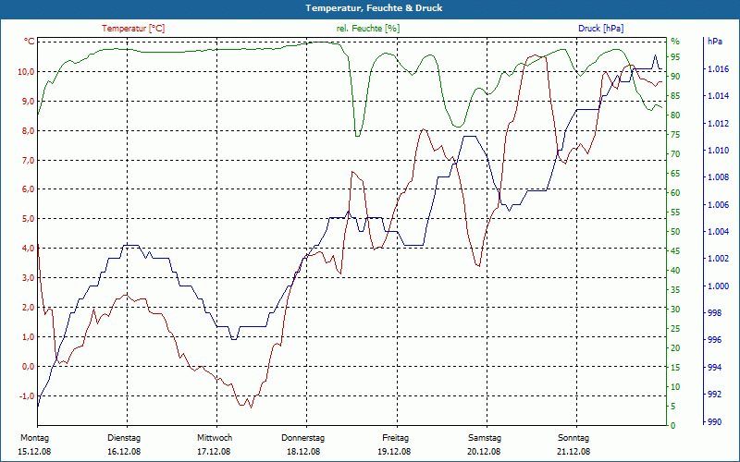Click the '85' humidity axis value
The width and height of the screenshot is (740, 462).
[x=675, y=96]
